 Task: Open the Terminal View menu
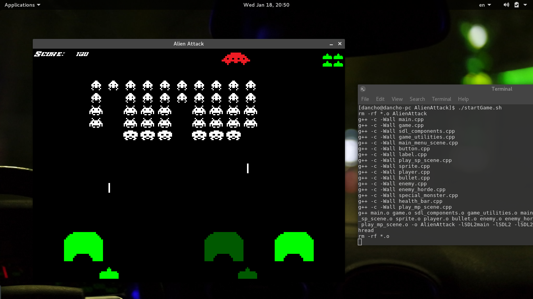(397, 99)
